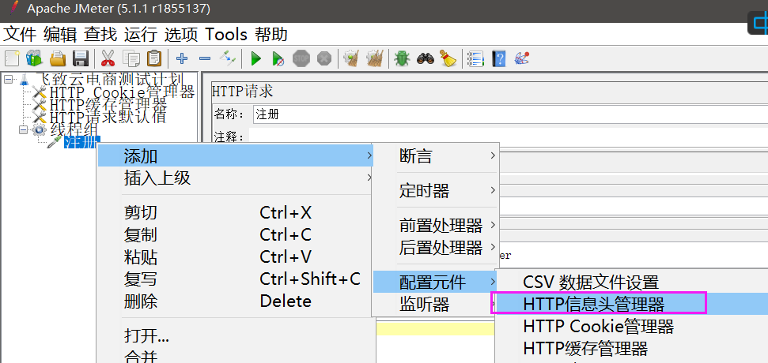768x363 pixels.
Task: Add HTTP信息头管理器 config element
Action: (632, 304)
